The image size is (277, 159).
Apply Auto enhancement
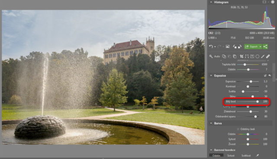coord(217,56)
